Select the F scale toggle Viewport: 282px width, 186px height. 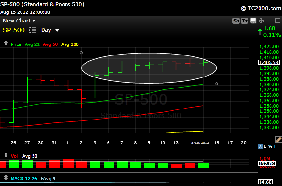click(x=275, y=146)
